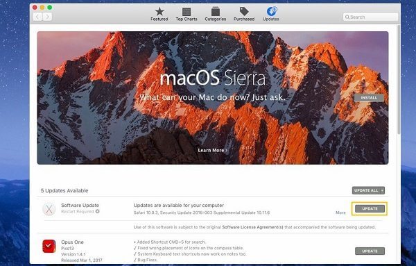Click the Update All button

coord(366,190)
